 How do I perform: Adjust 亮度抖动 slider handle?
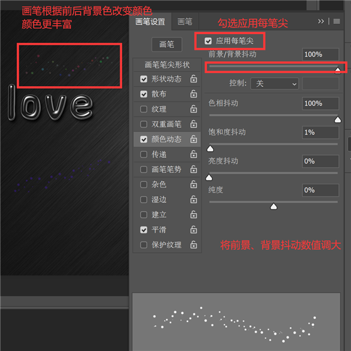pyautogui.click(x=209, y=177)
